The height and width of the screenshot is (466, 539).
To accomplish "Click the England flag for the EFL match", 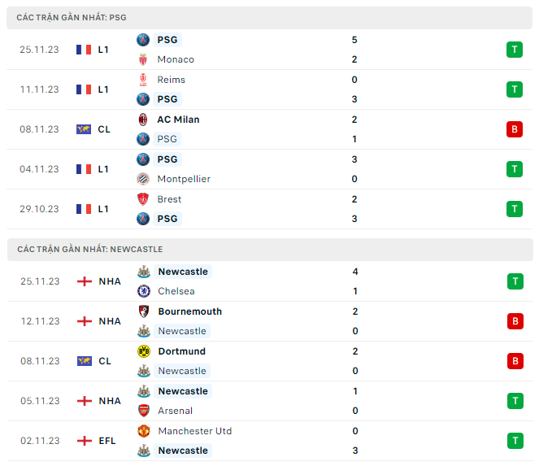I will point(84,441).
